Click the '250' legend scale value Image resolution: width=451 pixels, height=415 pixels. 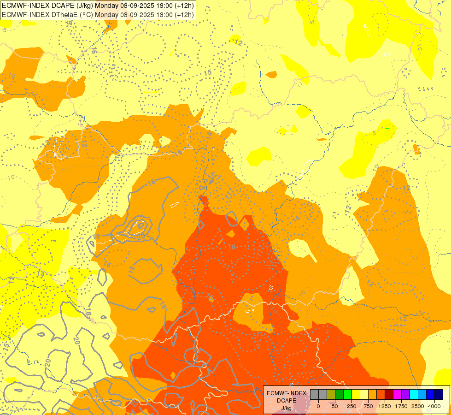pos(351,406)
